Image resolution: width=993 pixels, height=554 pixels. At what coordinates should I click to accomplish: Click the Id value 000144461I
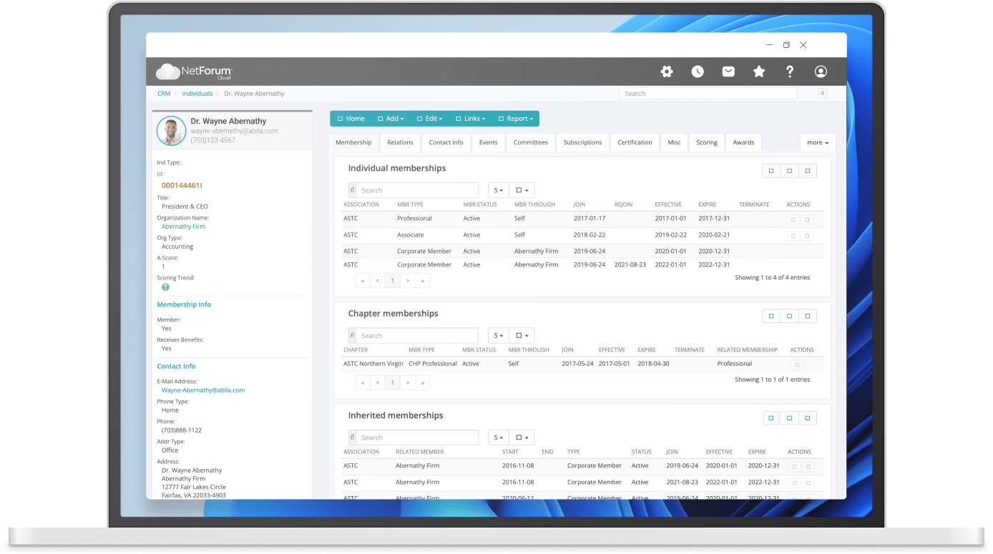tap(182, 186)
